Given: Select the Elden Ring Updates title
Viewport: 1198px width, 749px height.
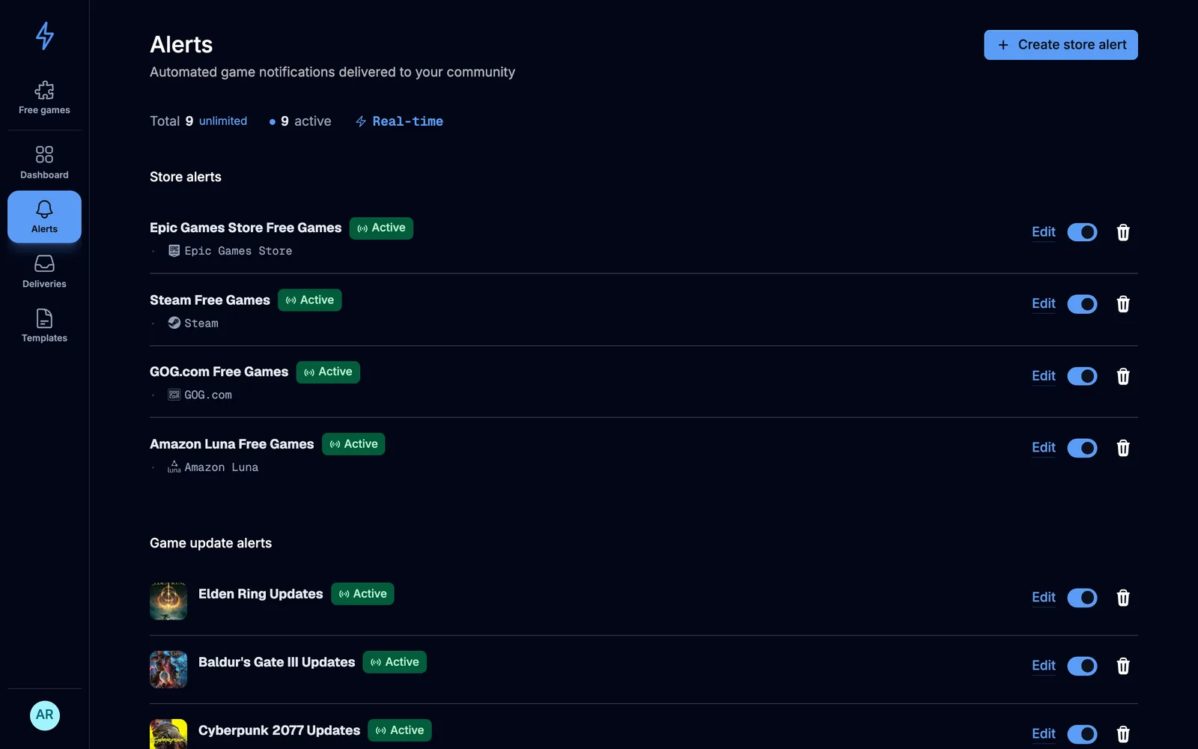Looking at the screenshot, I should click(261, 594).
